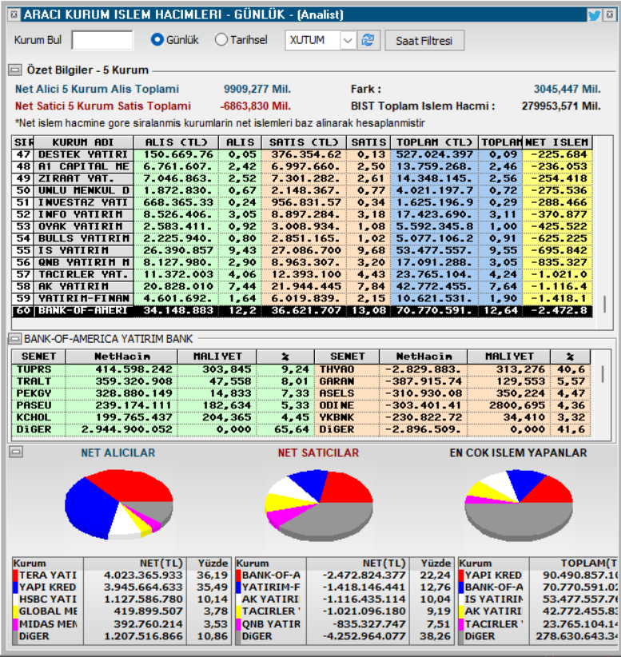Click the institution table scrollbar thumb
621x657 pixels.
604,305
